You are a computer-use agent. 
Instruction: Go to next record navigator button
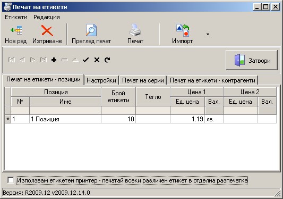tap(33, 60)
